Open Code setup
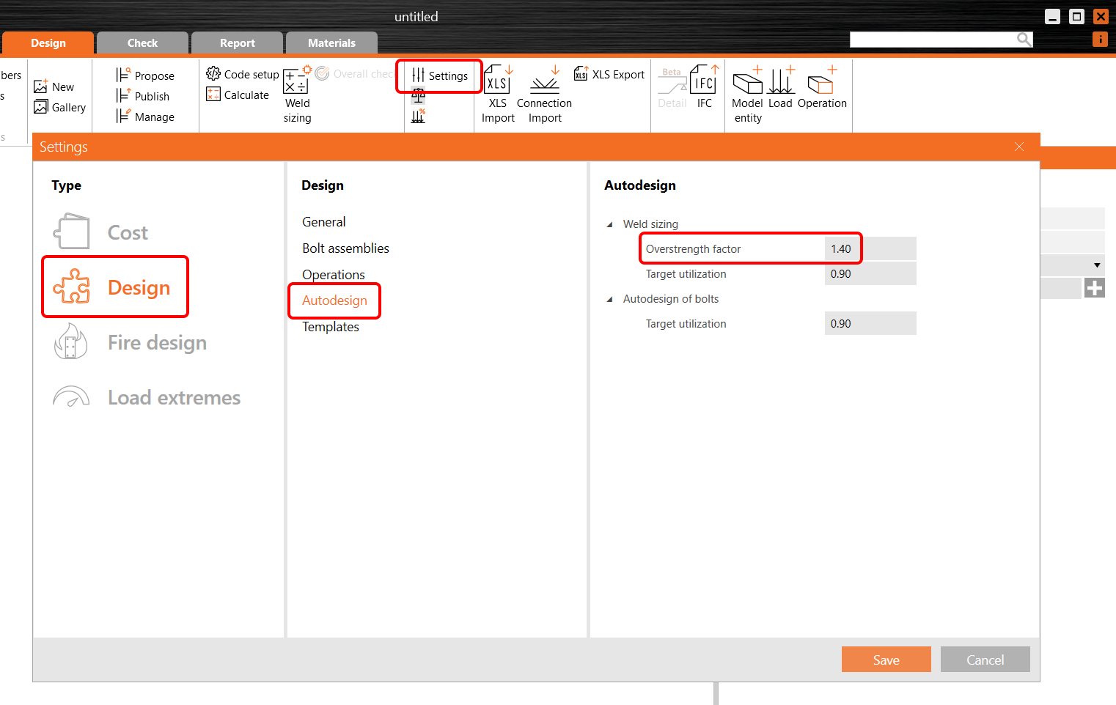Image resolution: width=1116 pixels, height=705 pixels. click(243, 74)
